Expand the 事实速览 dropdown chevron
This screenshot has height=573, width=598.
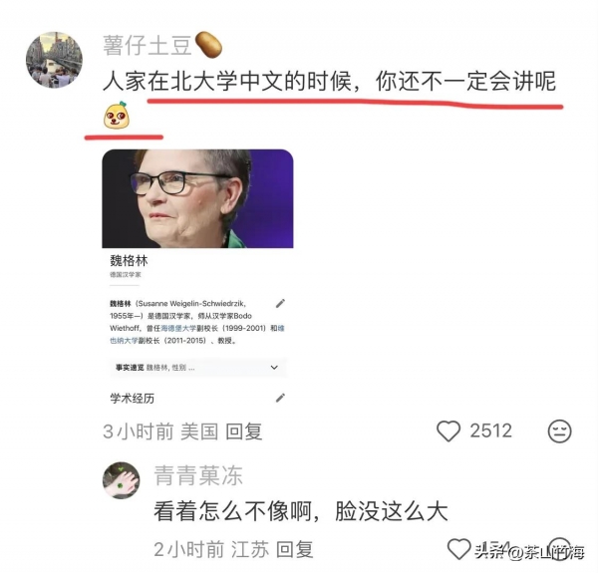click(274, 368)
